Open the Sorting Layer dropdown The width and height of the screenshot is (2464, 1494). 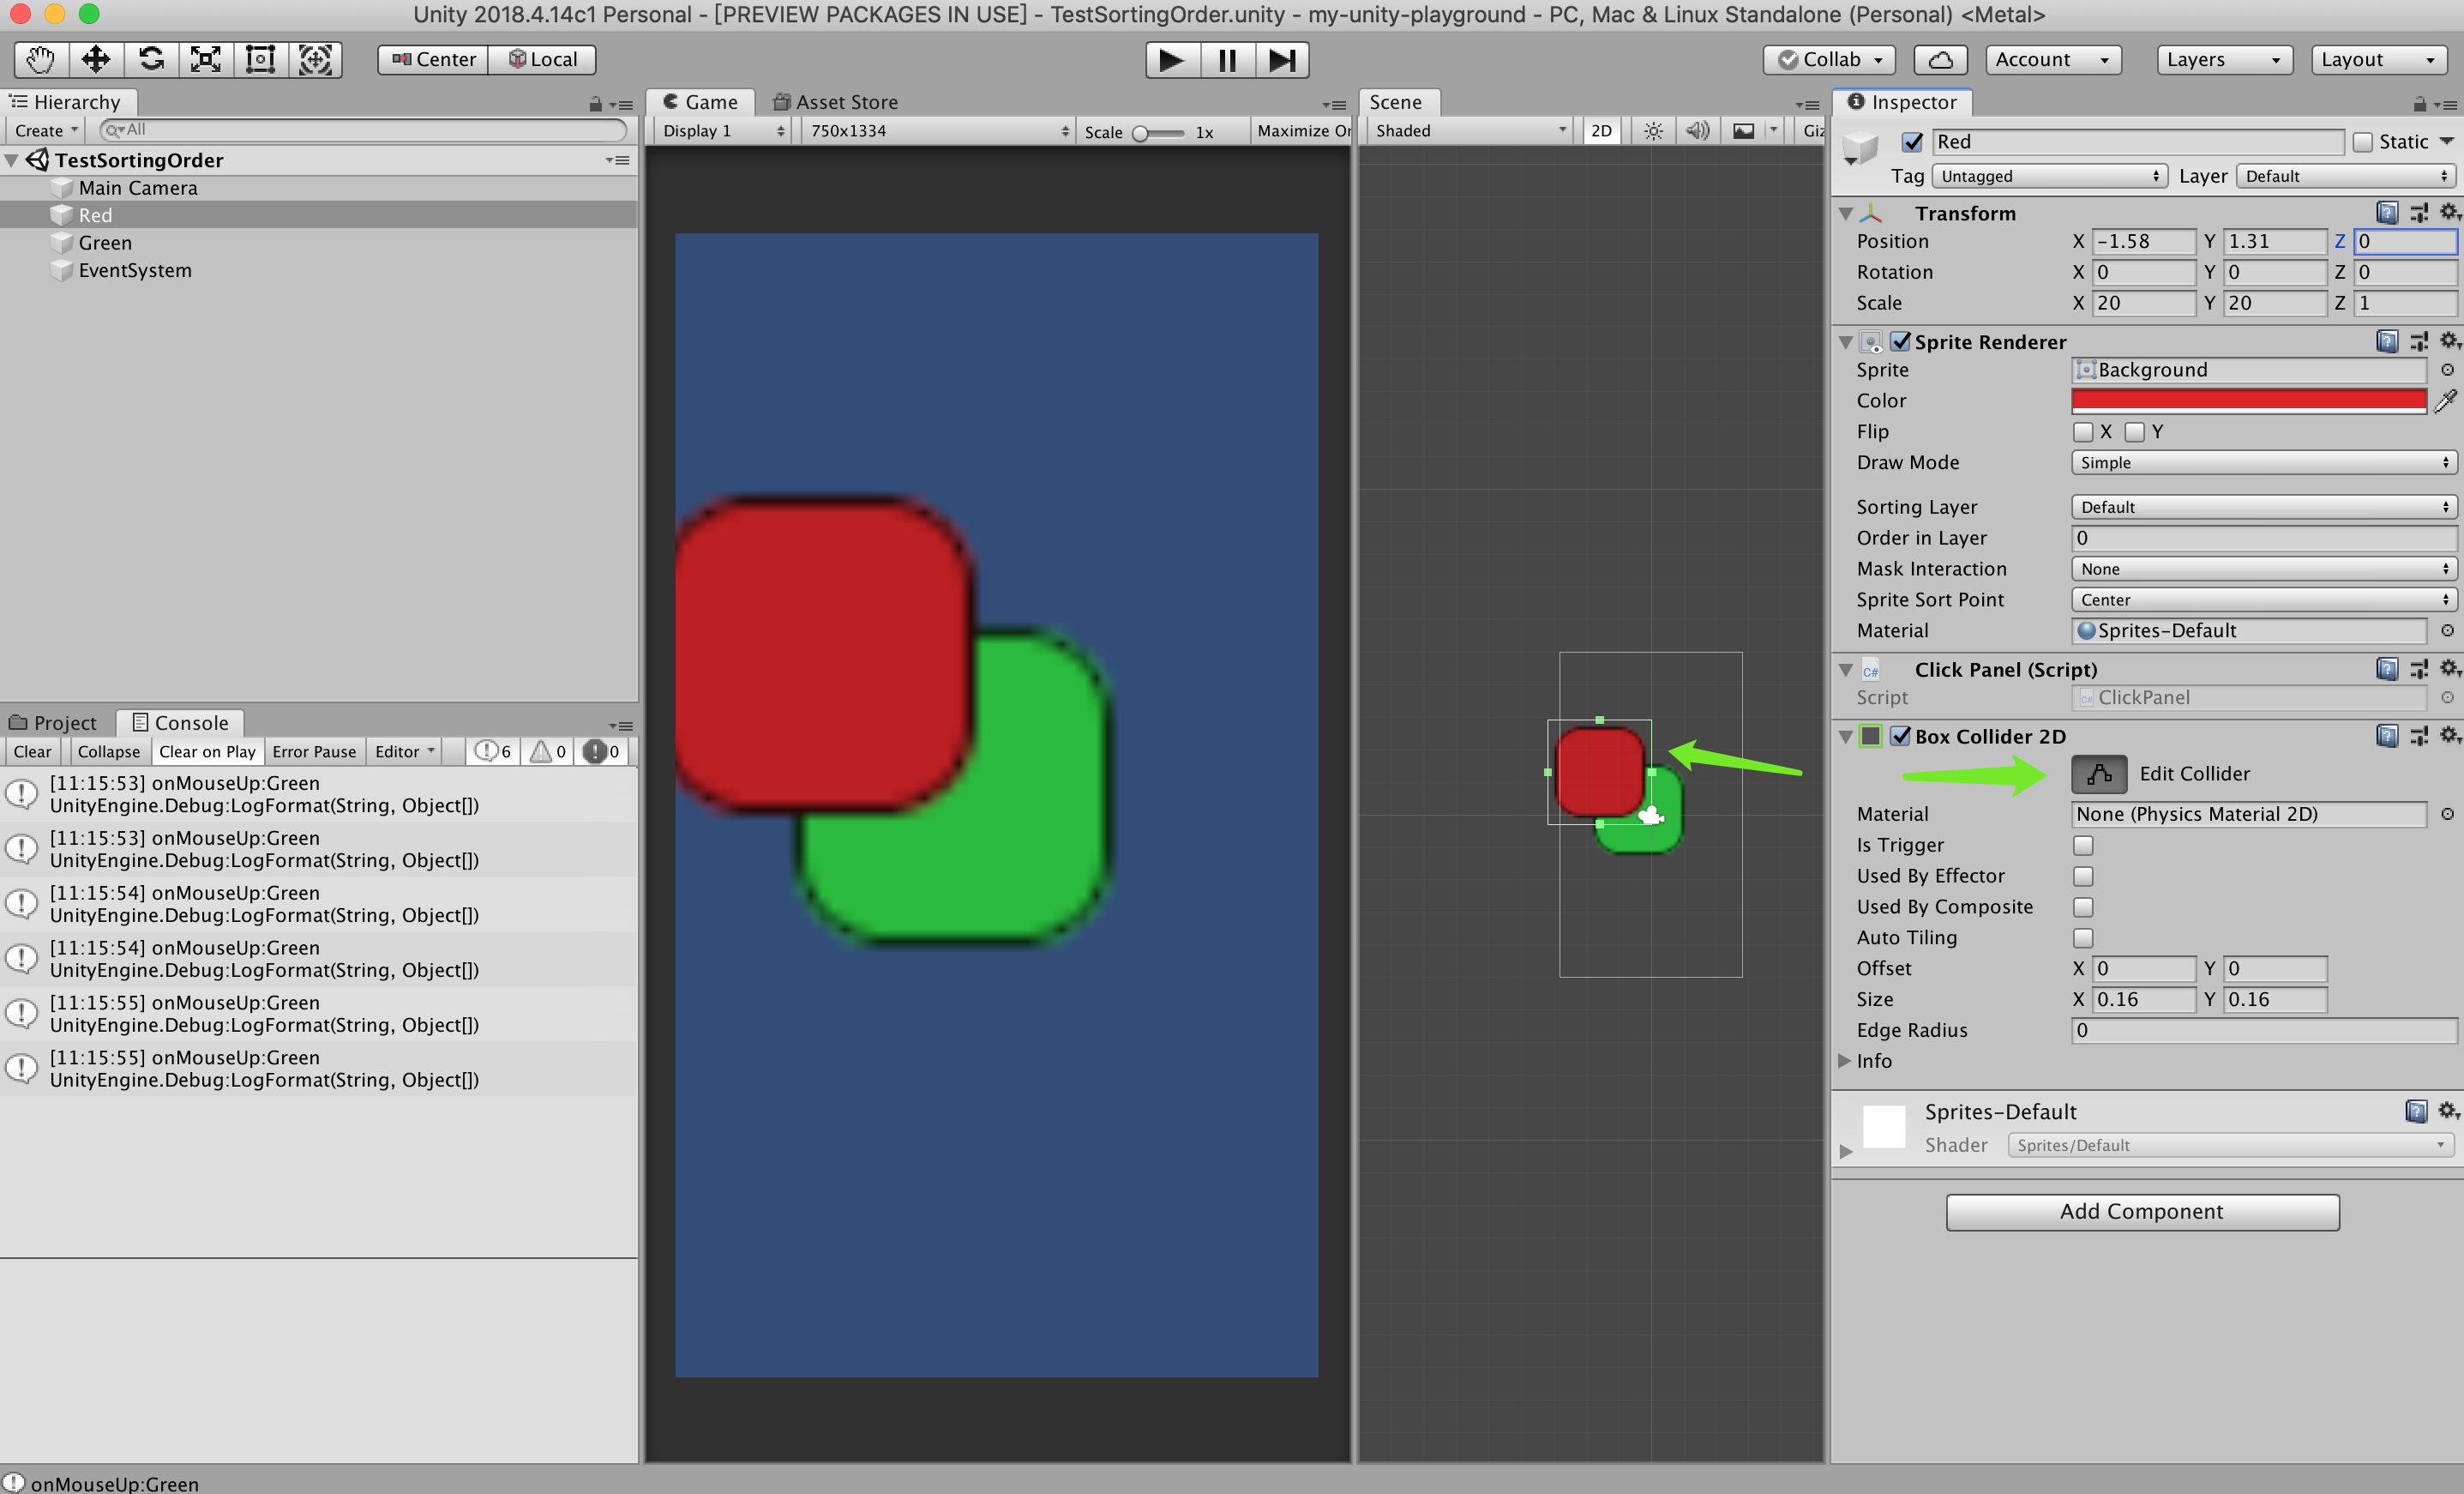point(2263,508)
